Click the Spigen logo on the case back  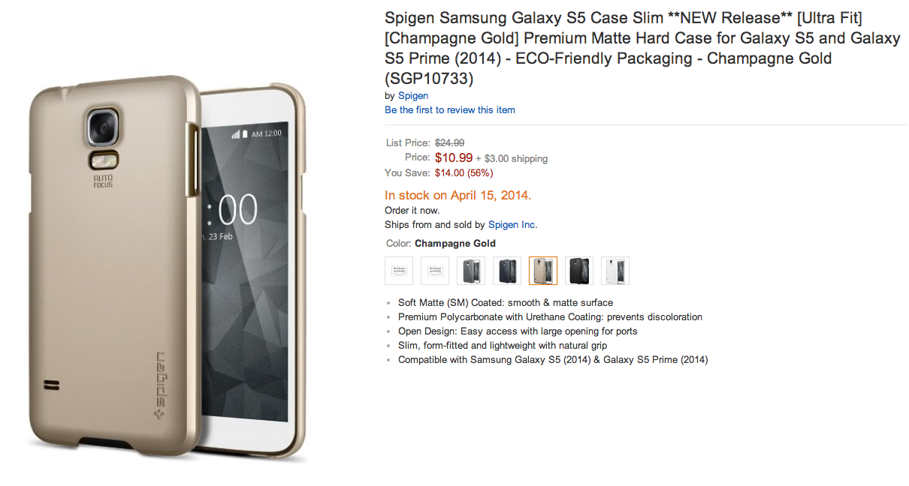pyautogui.click(x=160, y=382)
